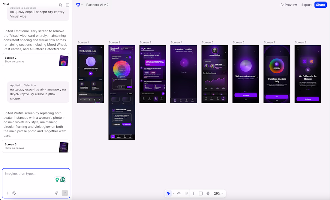Open the Components diamond icon
Viewport: 330px width, 200px height.
[208, 193]
